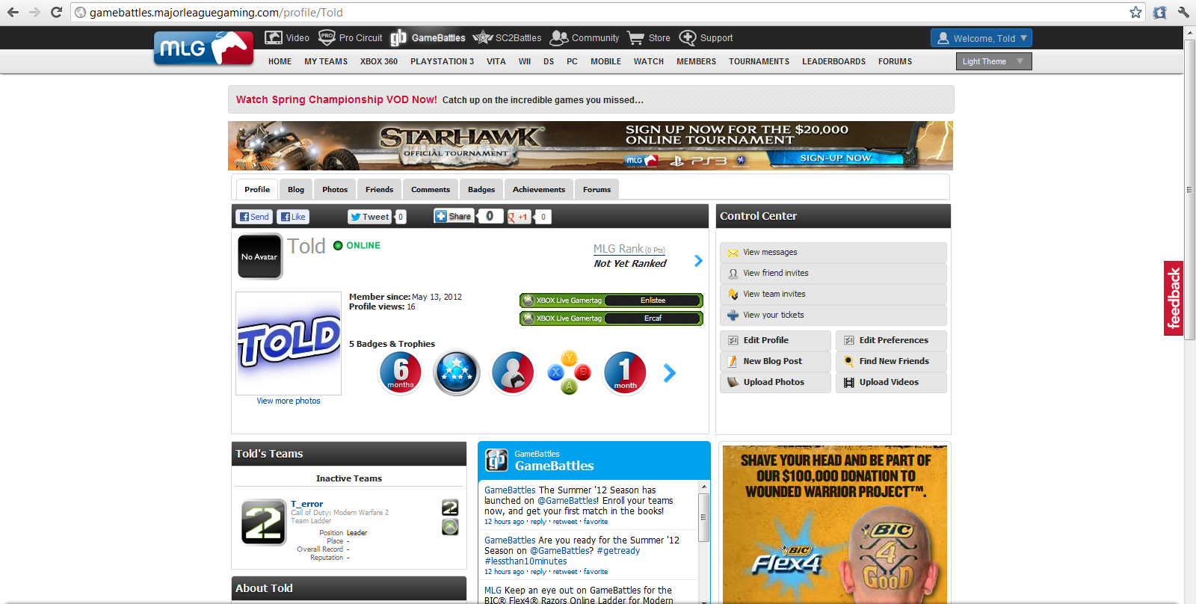Bookmark this page with the star icon
This screenshot has width=1196, height=604.
(1135, 12)
